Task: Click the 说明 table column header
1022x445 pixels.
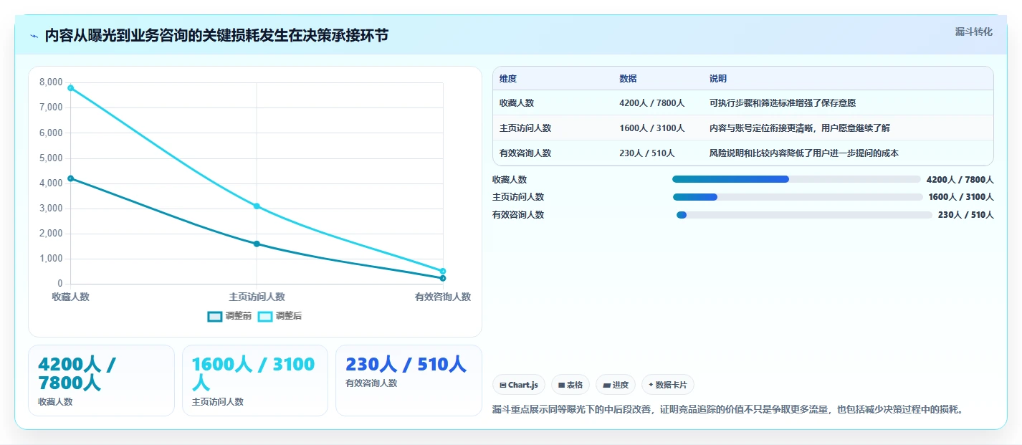Action: pos(718,79)
